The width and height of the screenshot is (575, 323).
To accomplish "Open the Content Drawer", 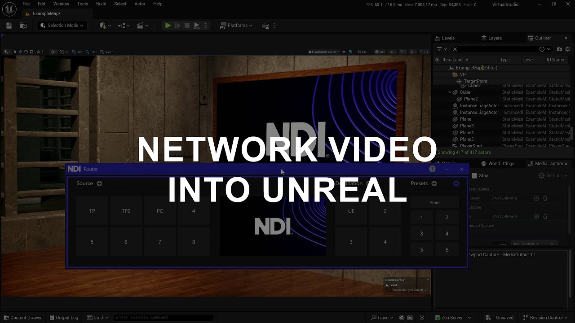I will [x=22, y=318].
